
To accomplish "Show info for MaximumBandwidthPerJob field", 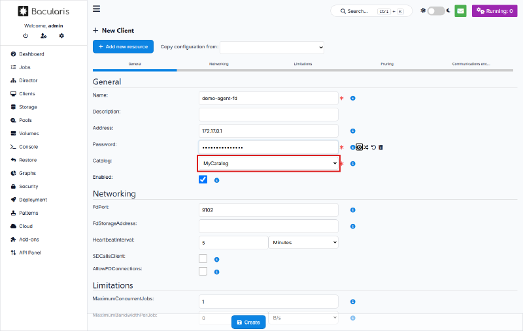I will 352,318.
